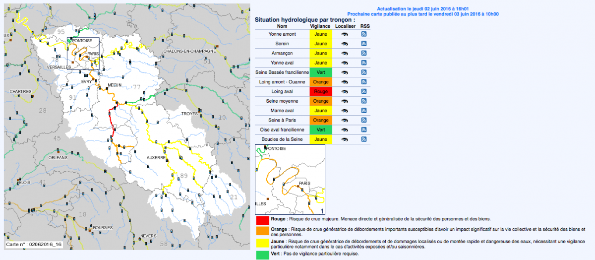Click RSS icon for Seine à Paris
The image size is (595, 260).
[363, 120]
